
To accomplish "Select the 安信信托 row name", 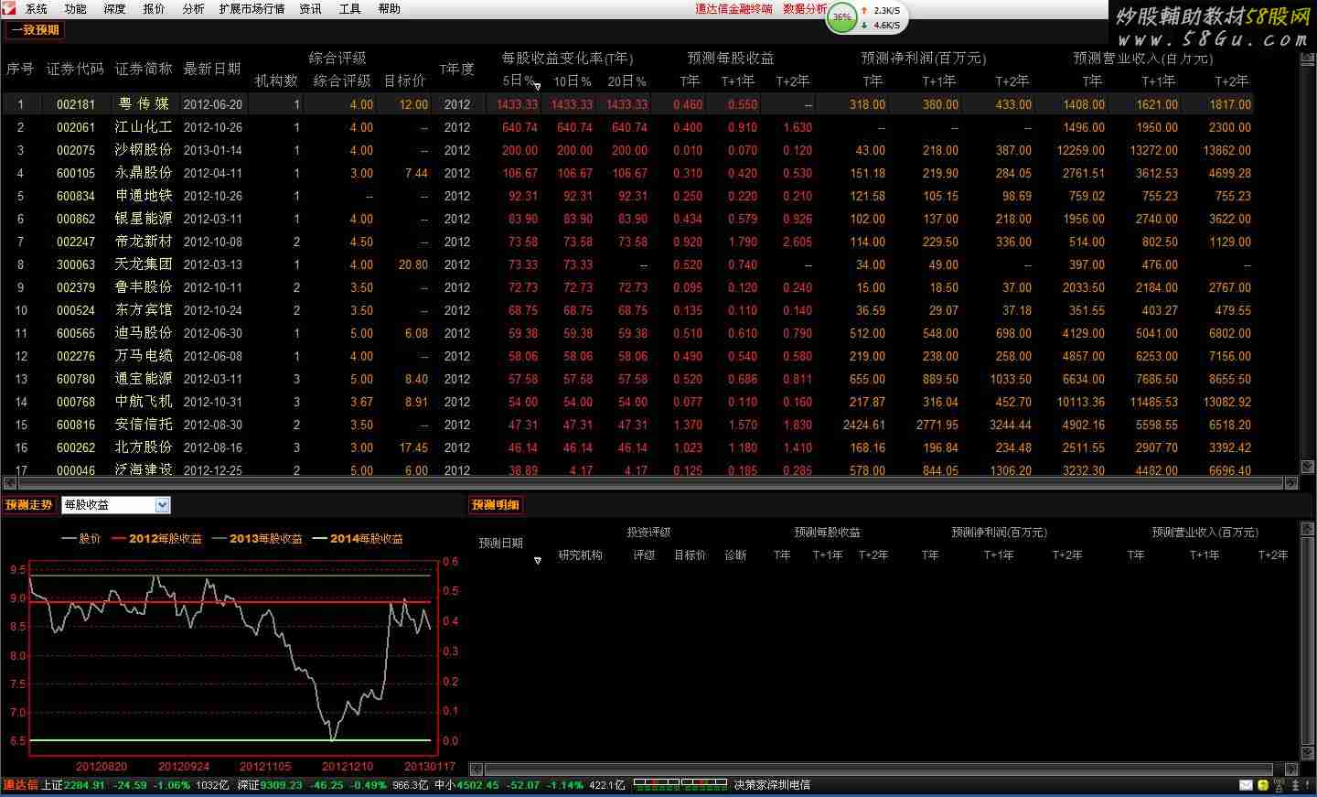I will (x=144, y=425).
